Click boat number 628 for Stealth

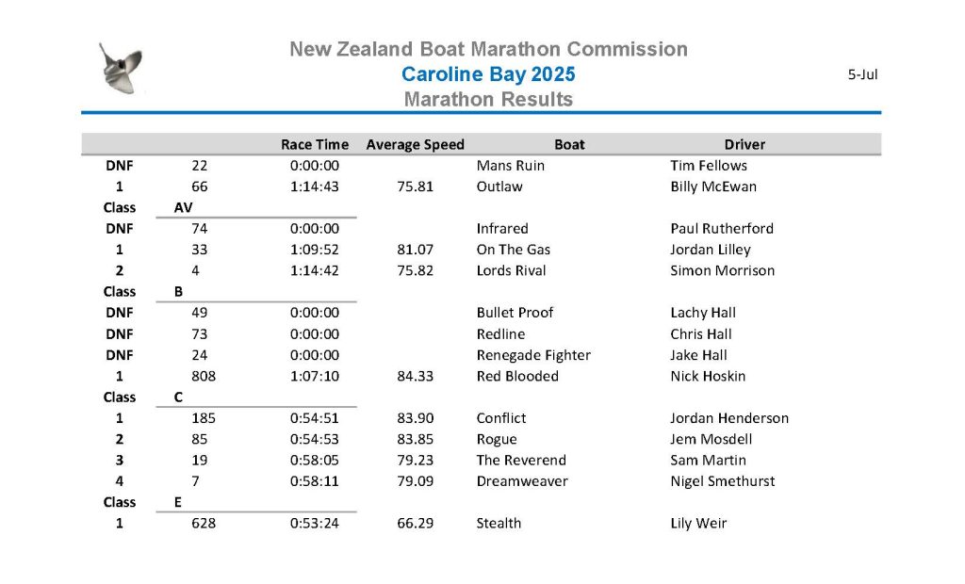click(204, 523)
